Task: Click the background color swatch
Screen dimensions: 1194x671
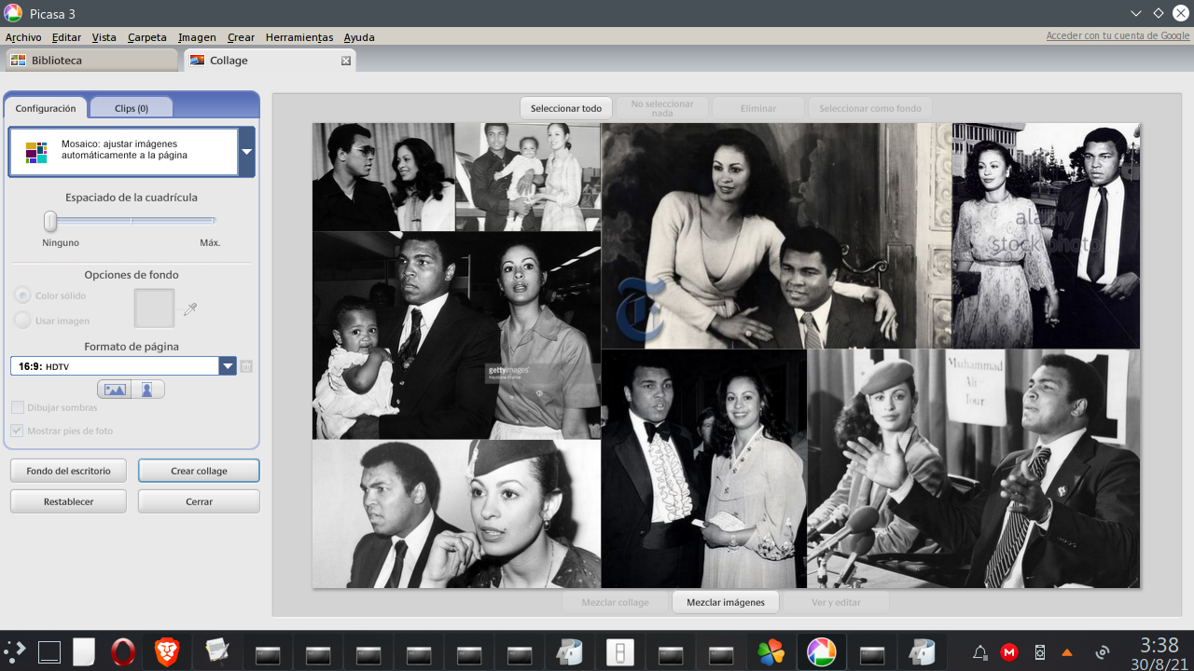Action: click(x=155, y=308)
